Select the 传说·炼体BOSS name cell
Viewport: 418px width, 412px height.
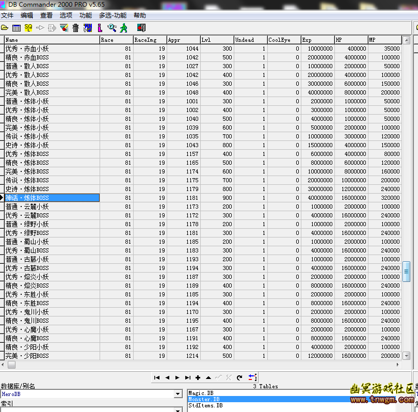tap(52, 180)
